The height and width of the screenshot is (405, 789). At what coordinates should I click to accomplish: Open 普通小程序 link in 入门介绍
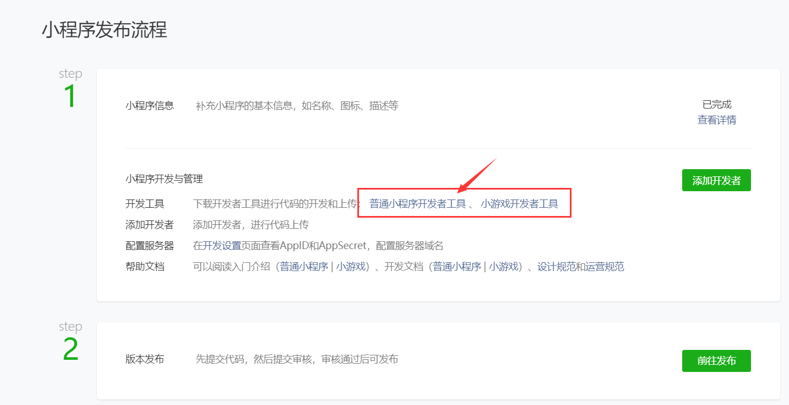point(304,267)
